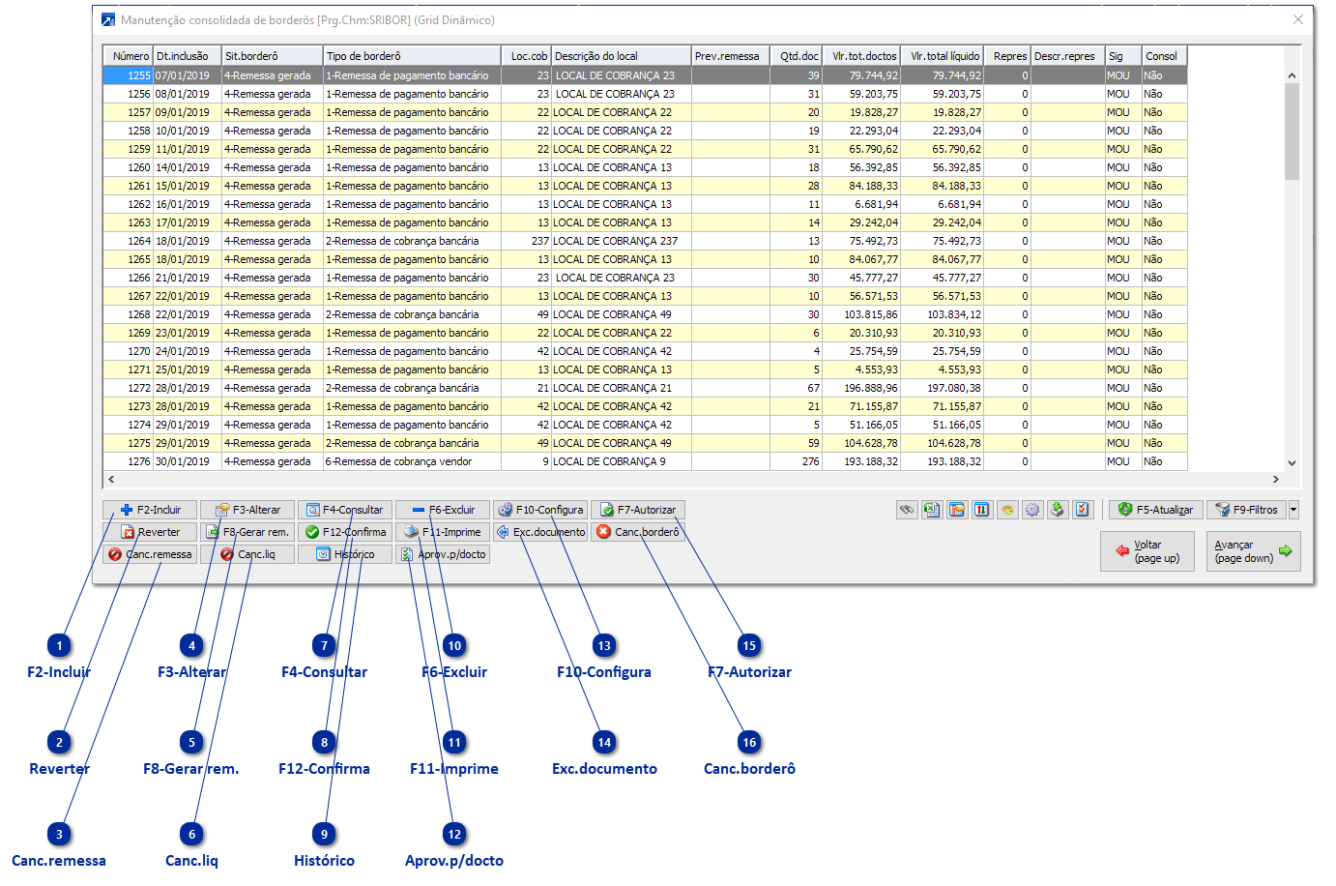Click the Loc.cob column header

click(x=526, y=56)
